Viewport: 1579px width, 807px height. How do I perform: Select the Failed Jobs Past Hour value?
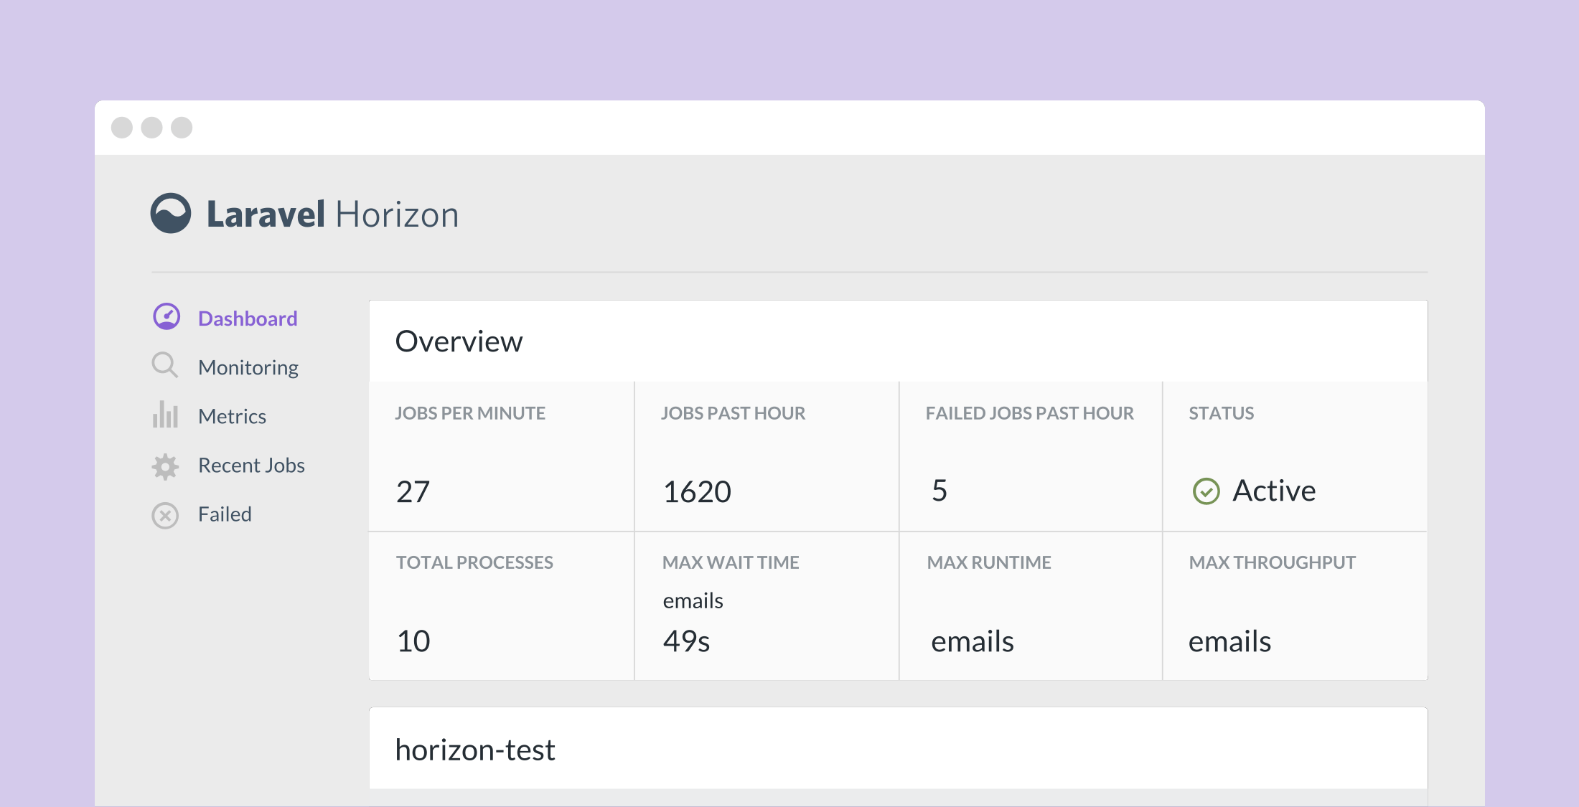(940, 491)
